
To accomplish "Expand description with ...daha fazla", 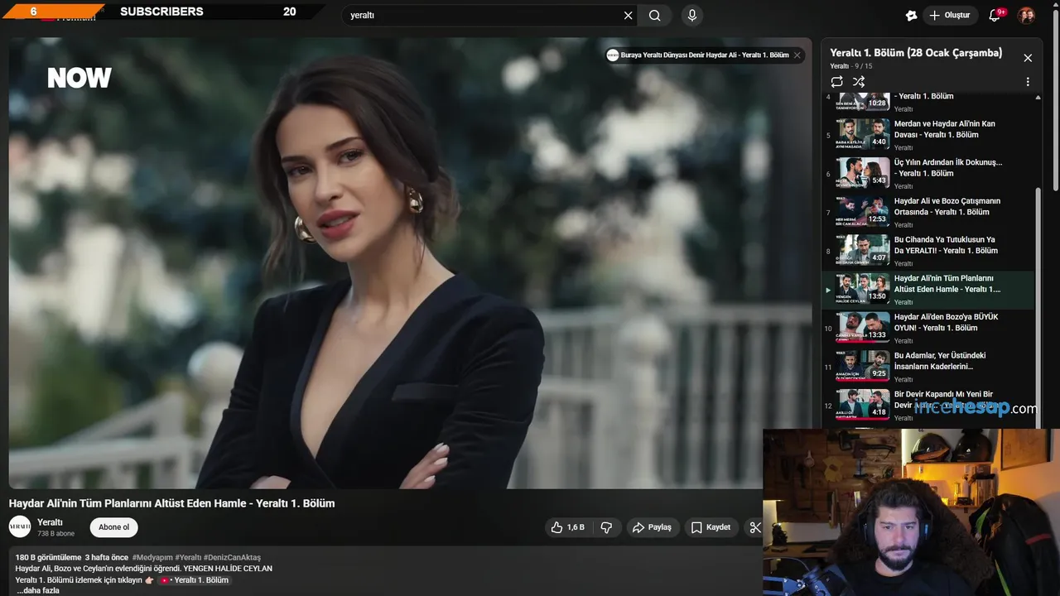I will click(38, 590).
